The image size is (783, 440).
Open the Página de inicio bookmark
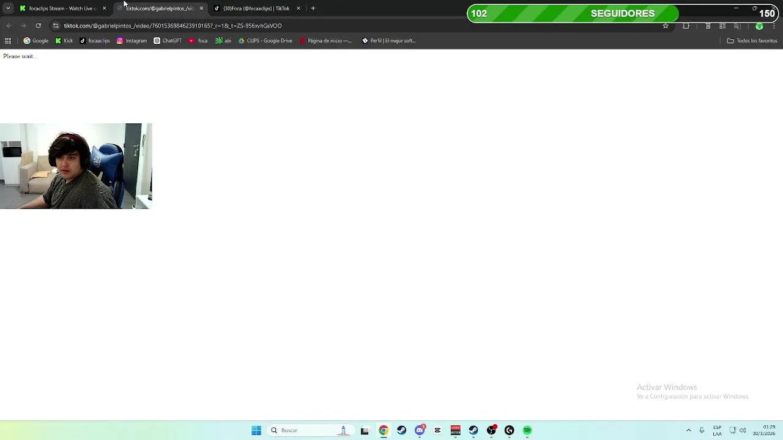(326, 41)
